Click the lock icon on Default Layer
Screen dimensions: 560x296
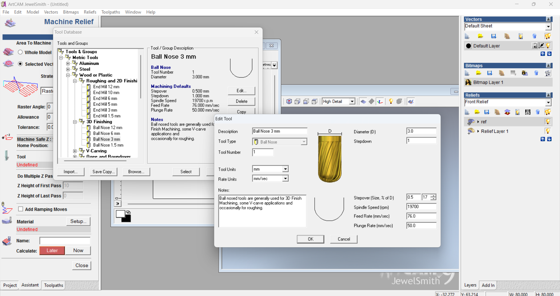coord(535,46)
